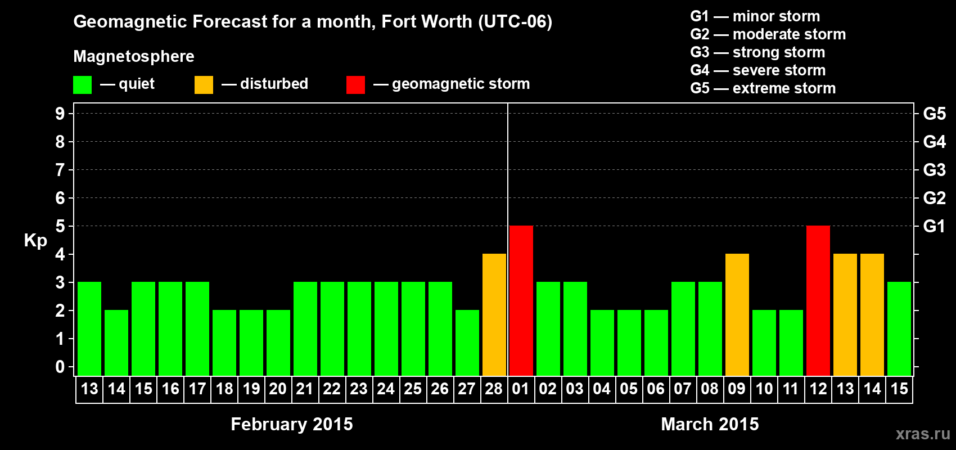Click the G1 label on the right axis
Screen dimensions: 956x450
point(935,226)
